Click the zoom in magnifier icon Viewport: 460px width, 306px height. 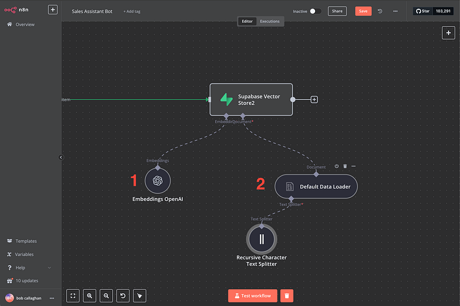coord(90,296)
